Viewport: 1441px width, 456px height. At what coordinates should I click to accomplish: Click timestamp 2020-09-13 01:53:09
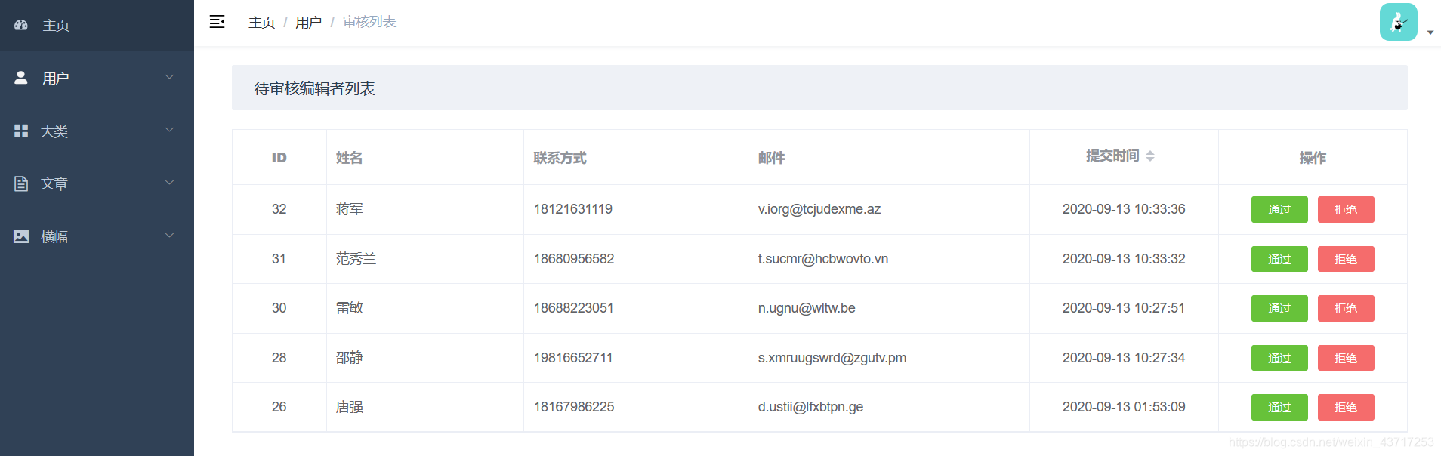pos(1124,407)
